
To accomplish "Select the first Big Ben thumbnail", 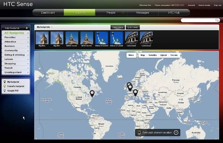I will (42, 39).
